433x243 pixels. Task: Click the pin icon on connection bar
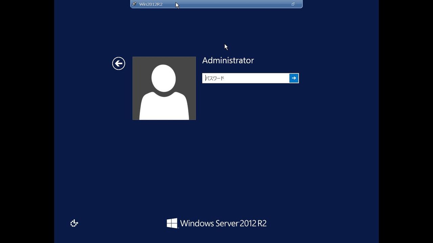(134, 4)
